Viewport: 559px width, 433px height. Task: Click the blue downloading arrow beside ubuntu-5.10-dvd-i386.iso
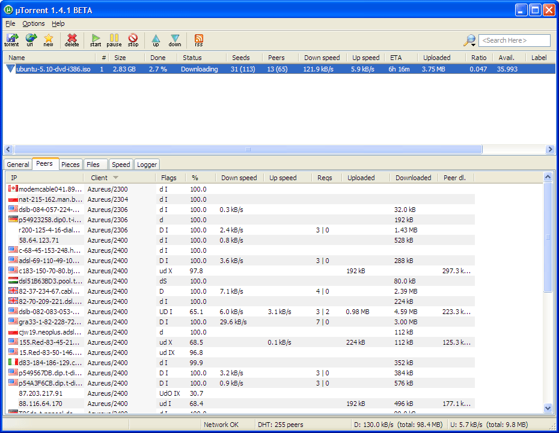click(10, 68)
